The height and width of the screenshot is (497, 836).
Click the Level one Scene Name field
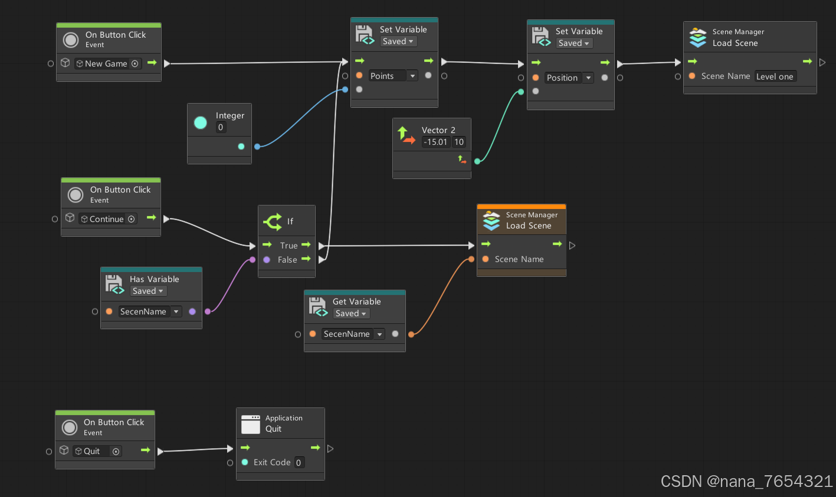pos(776,76)
